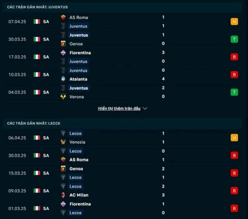Toggle the red B badge for the Fiorentina loss
Image resolution: width=248 pixels, height=219 pixels.
click(x=234, y=57)
